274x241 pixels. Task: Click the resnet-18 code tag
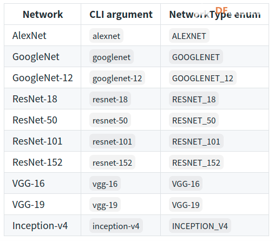(110, 99)
